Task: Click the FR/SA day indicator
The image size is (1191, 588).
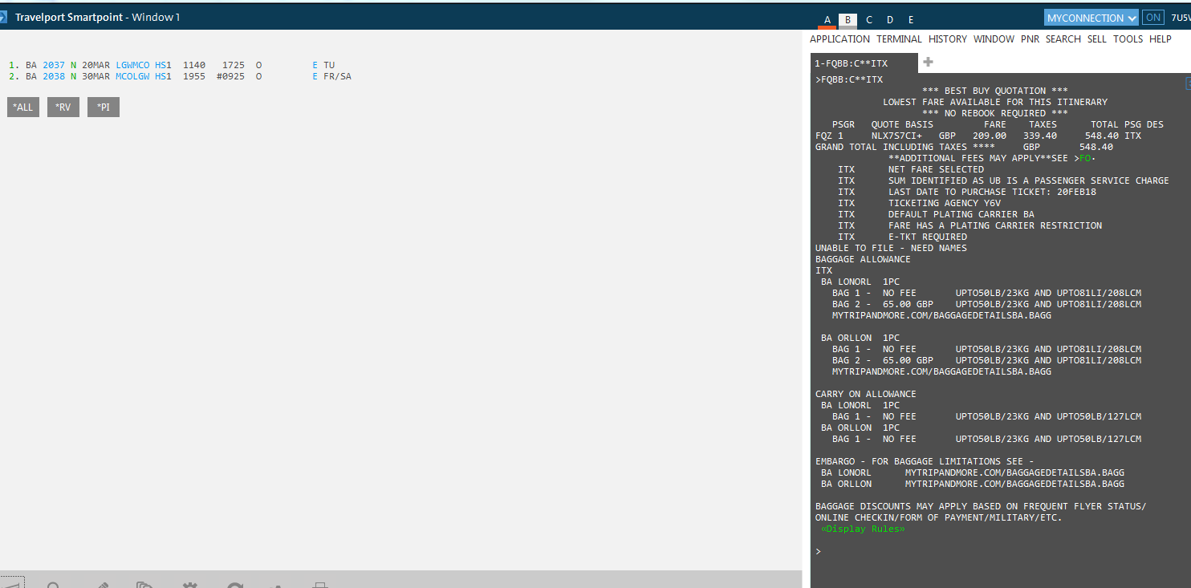Action: pos(337,76)
